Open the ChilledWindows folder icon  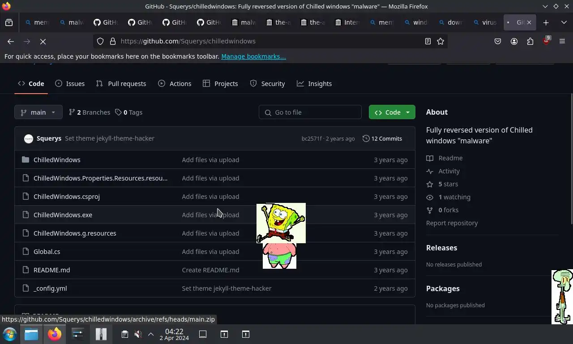coord(26,159)
